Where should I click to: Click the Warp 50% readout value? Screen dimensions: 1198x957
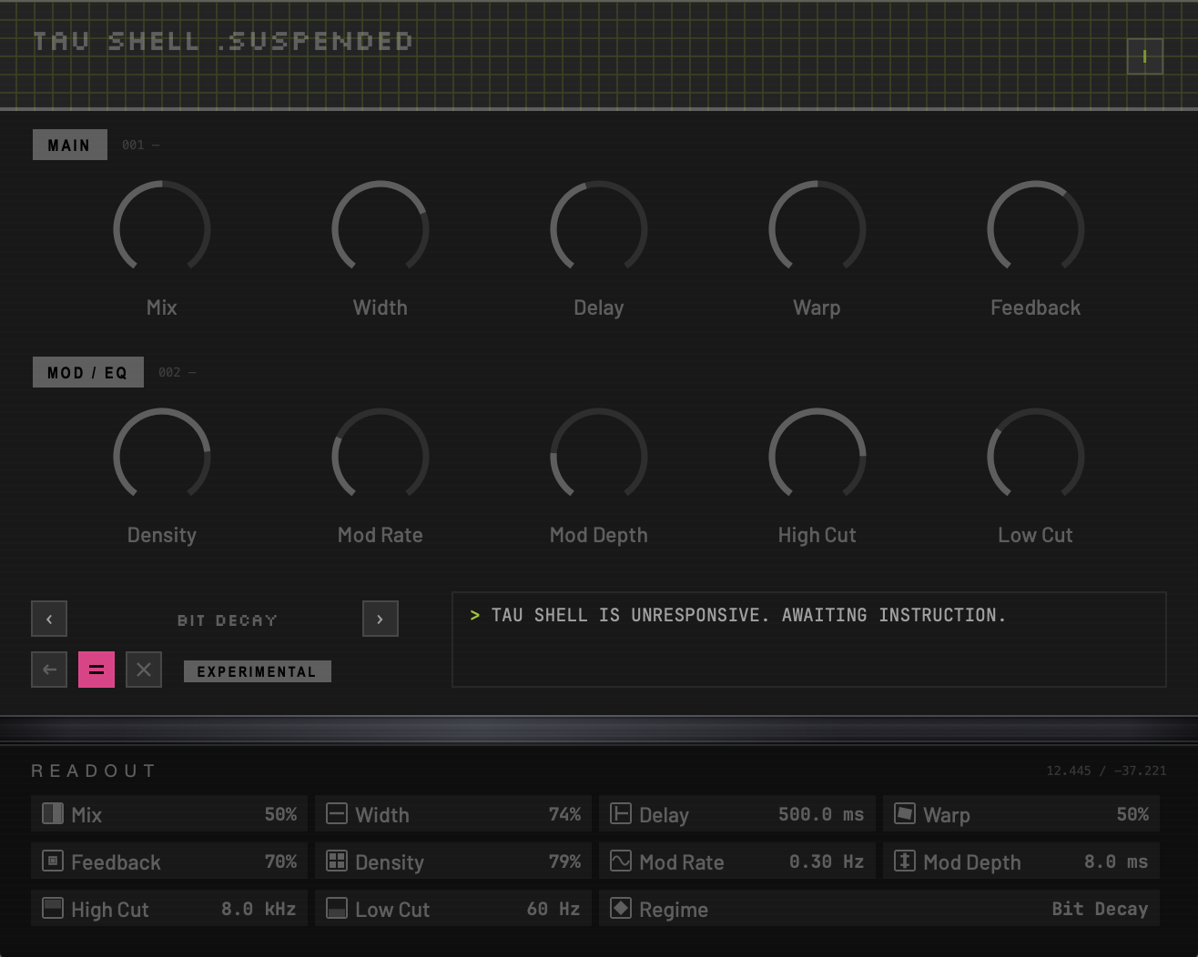(x=1132, y=814)
